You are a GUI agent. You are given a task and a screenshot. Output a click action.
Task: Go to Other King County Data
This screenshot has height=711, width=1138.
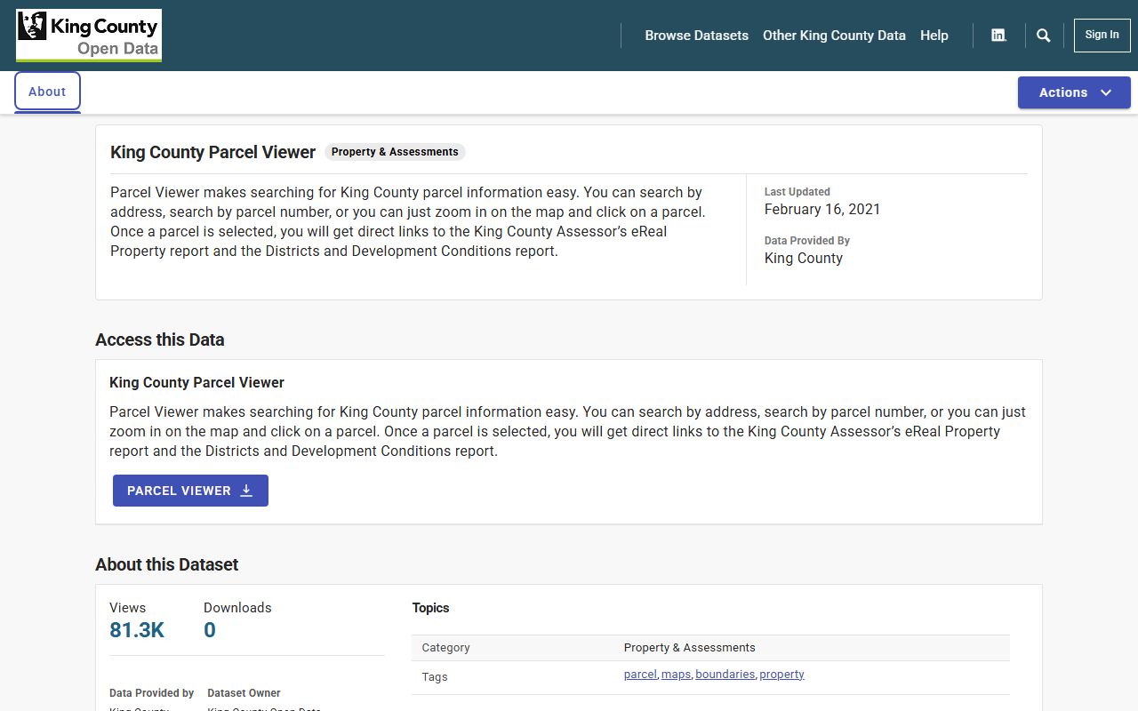point(834,36)
